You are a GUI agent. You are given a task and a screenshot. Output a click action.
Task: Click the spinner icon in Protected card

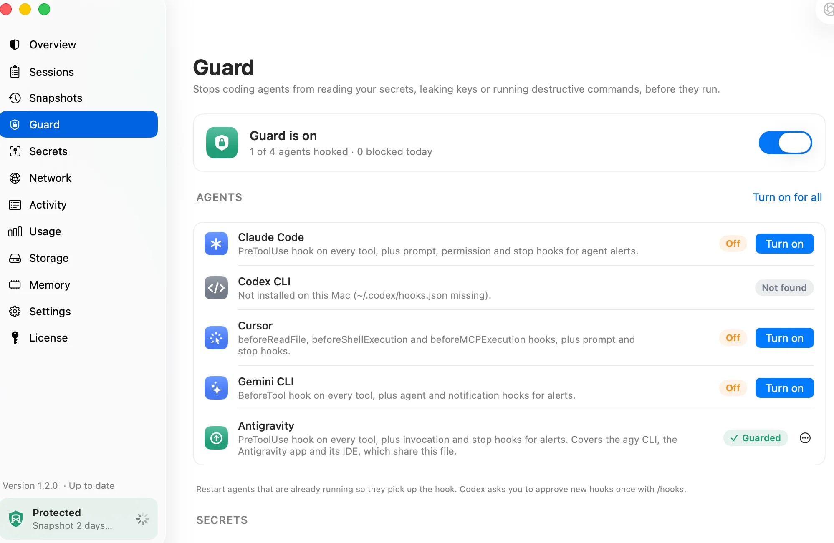[x=143, y=519]
